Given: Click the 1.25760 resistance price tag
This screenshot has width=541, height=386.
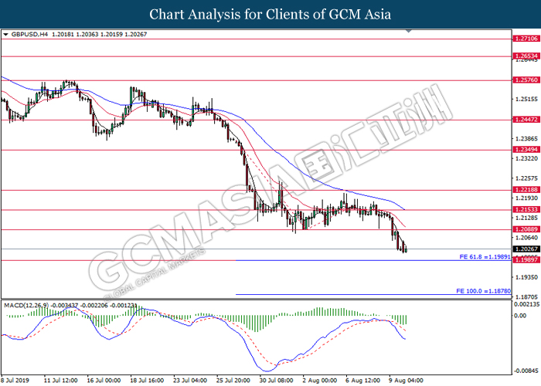Looking at the screenshot, I should coord(526,80).
